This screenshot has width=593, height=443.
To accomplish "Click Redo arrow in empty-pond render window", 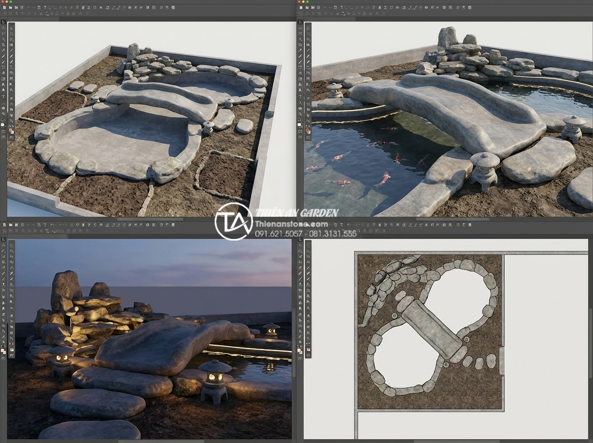I will [34, 7].
